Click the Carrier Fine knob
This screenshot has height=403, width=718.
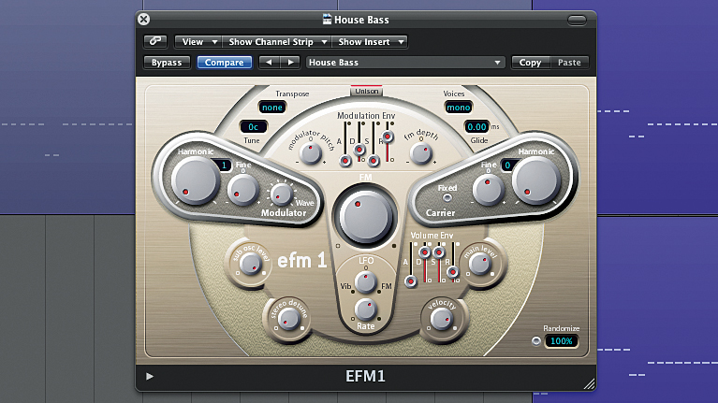[x=488, y=190]
